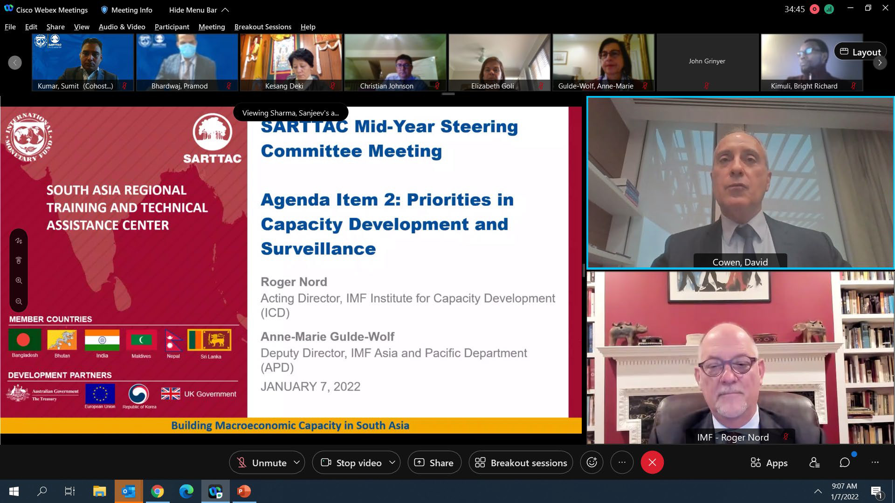
Task: Click handle below the participant filmstrip
Action: click(448, 94)
